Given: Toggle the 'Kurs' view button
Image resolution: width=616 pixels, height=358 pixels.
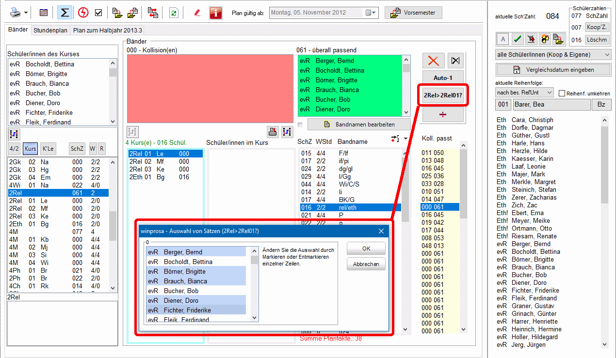Looking at the screenshot, I should pos(31,149).
